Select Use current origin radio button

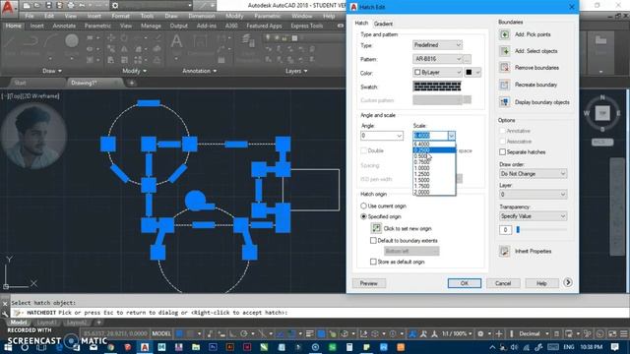point(363,206)
